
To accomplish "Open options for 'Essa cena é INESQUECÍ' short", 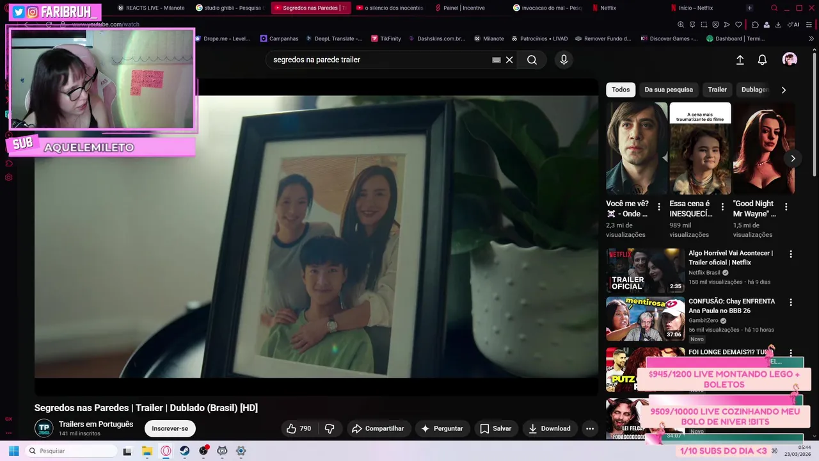I will point(722,207).
